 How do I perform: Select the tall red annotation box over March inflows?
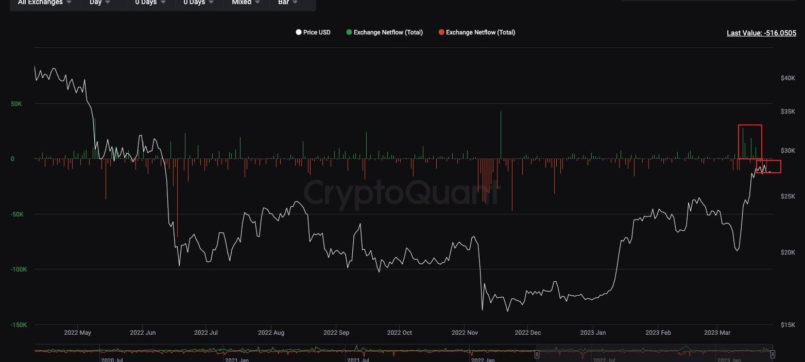pos(749,141)
